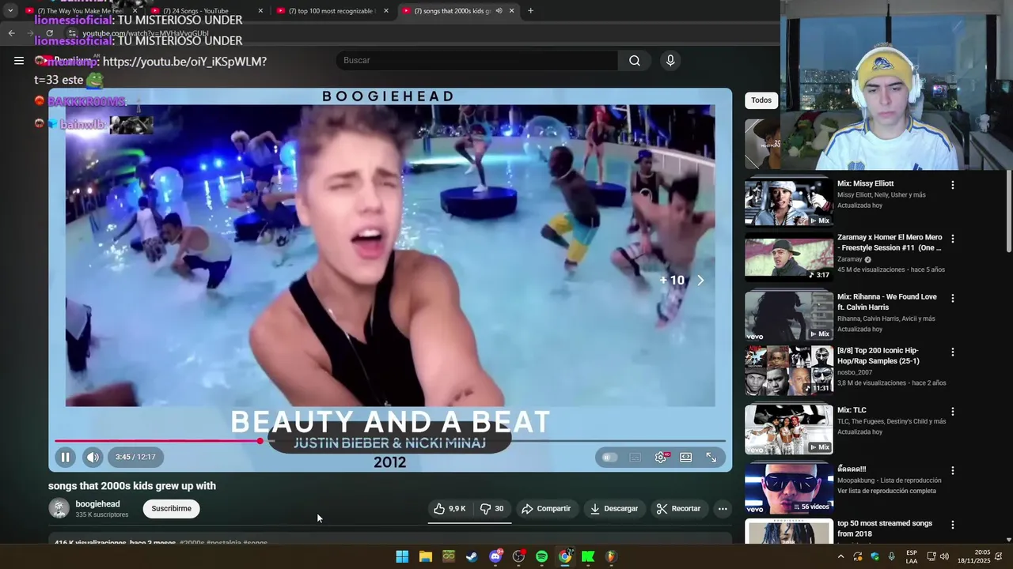Open the video settings gear
The height and width of the screenshot is (569, 1013).
click(x=661, y=457)
